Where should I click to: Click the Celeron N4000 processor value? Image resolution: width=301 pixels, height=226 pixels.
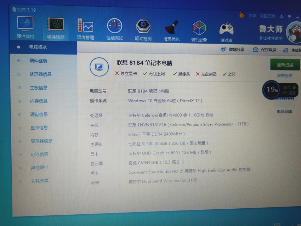point(171,115)
